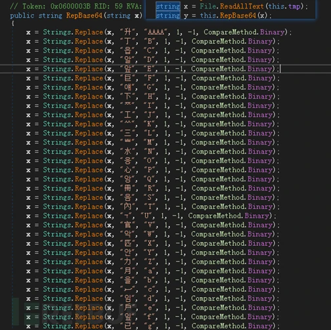This screenshot has width=331, height=330.
Task: Click the public keyword in the method signature
Action: 22,16
